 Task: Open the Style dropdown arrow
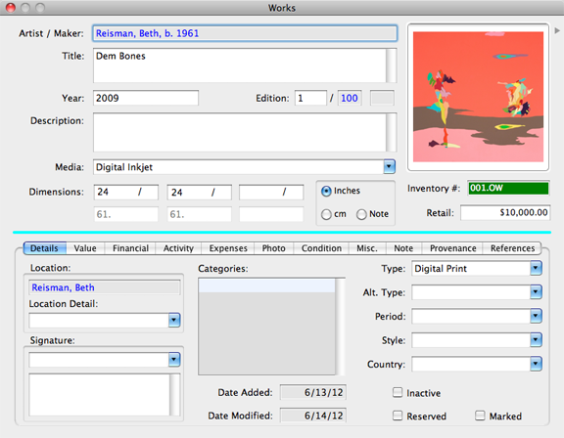[x=536, y=339]
